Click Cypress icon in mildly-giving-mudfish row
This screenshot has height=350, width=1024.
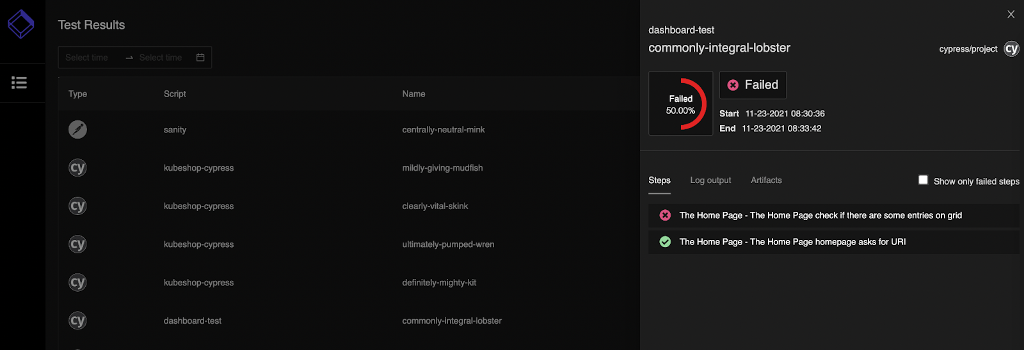click(77, 168)
